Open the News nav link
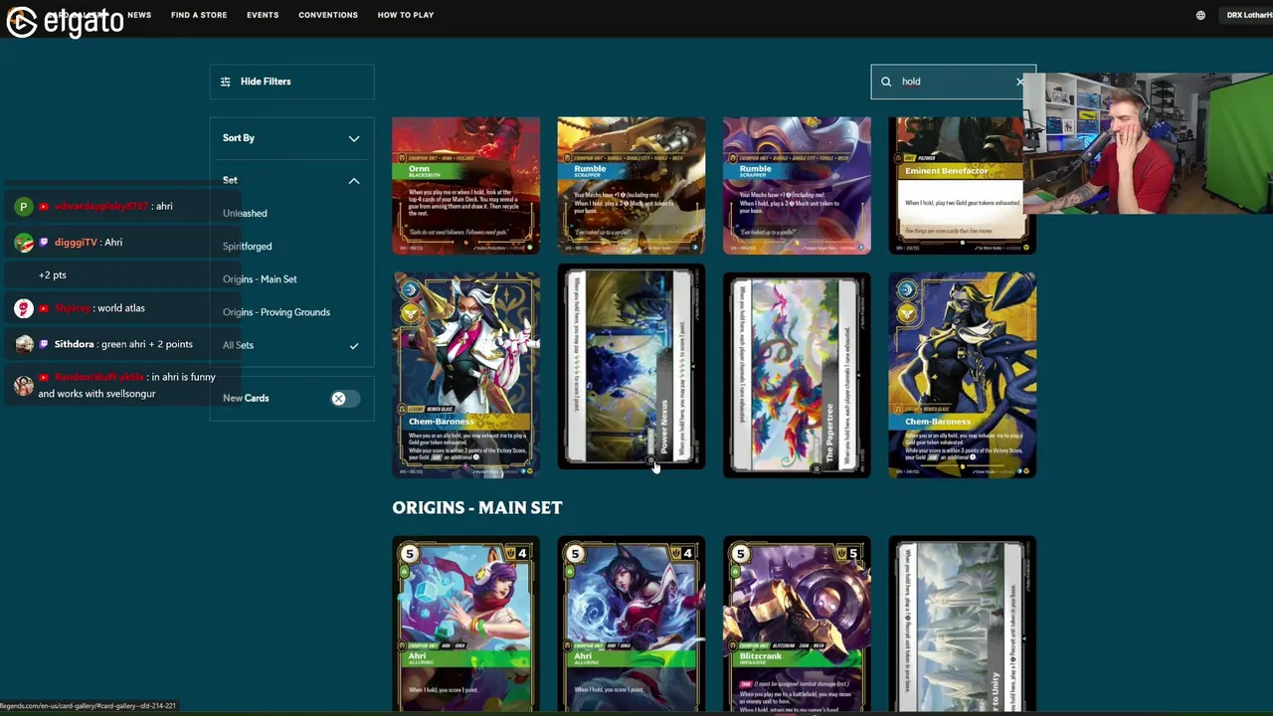The height and width of the screenshot is (716, 1273). (x=139, y=15)
